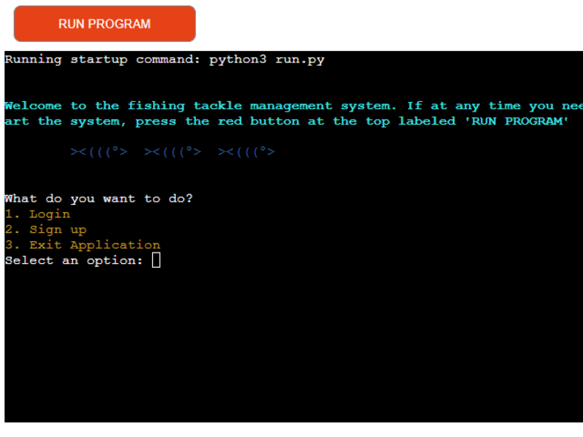Click the number '1.' before Login
Screen dimensions: 583x437
(12, 214)
